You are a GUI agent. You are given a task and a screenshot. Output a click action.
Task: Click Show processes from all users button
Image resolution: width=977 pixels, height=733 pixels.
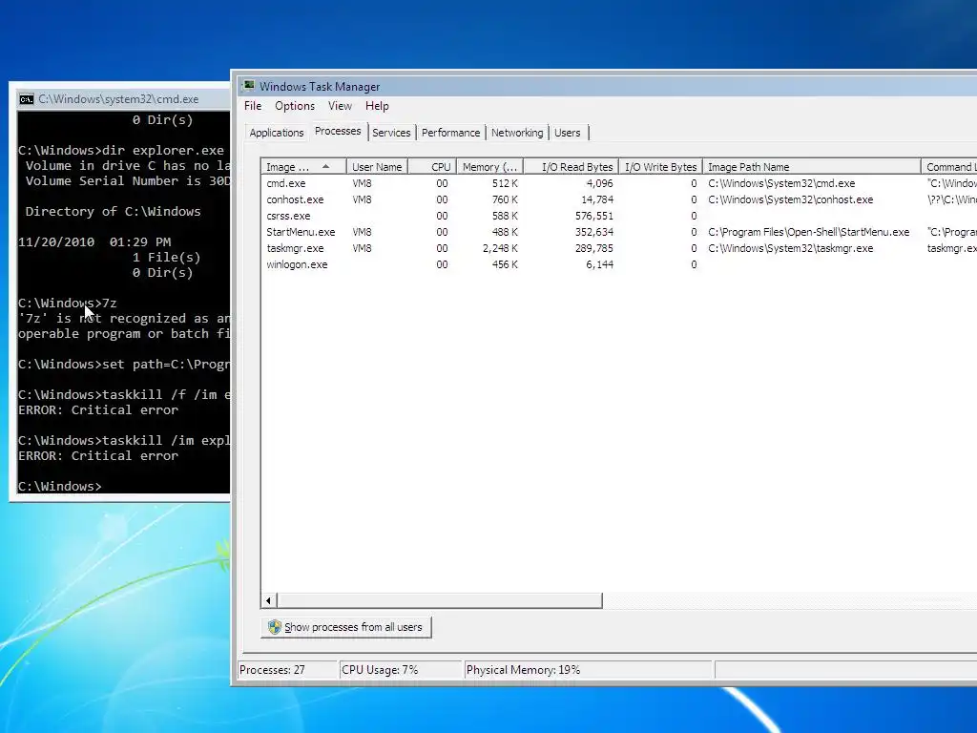pyautogui.click(x=345, y=627)
